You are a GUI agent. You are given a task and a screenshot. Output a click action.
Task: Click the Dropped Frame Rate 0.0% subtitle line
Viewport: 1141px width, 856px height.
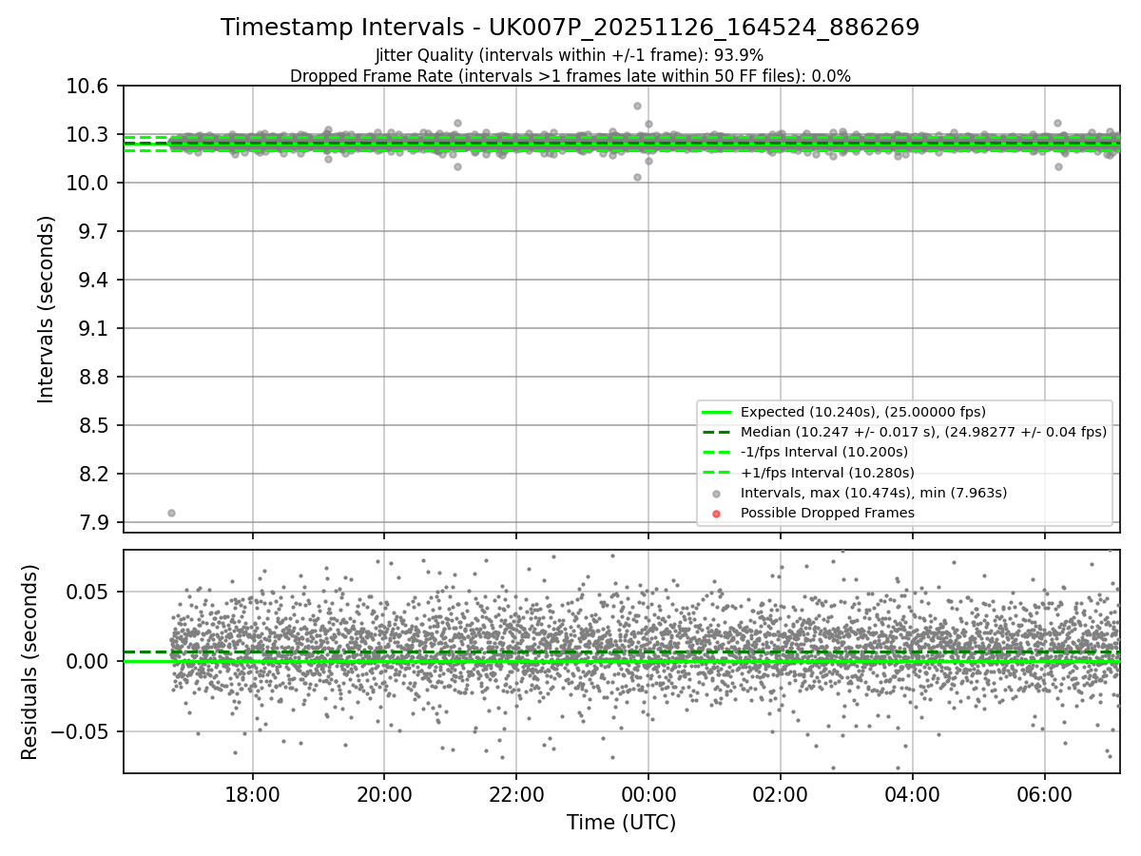(x=570, y=76)
